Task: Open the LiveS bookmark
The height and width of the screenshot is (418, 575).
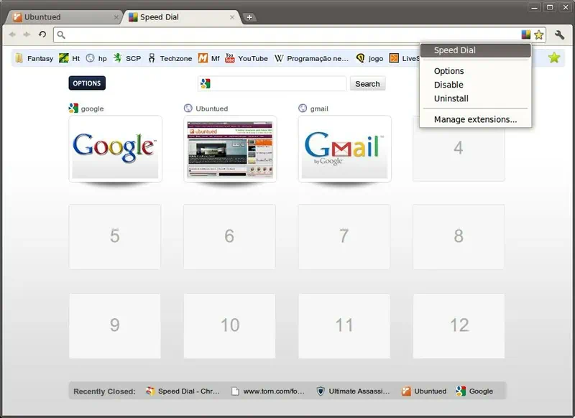Action: pos(404,58)
